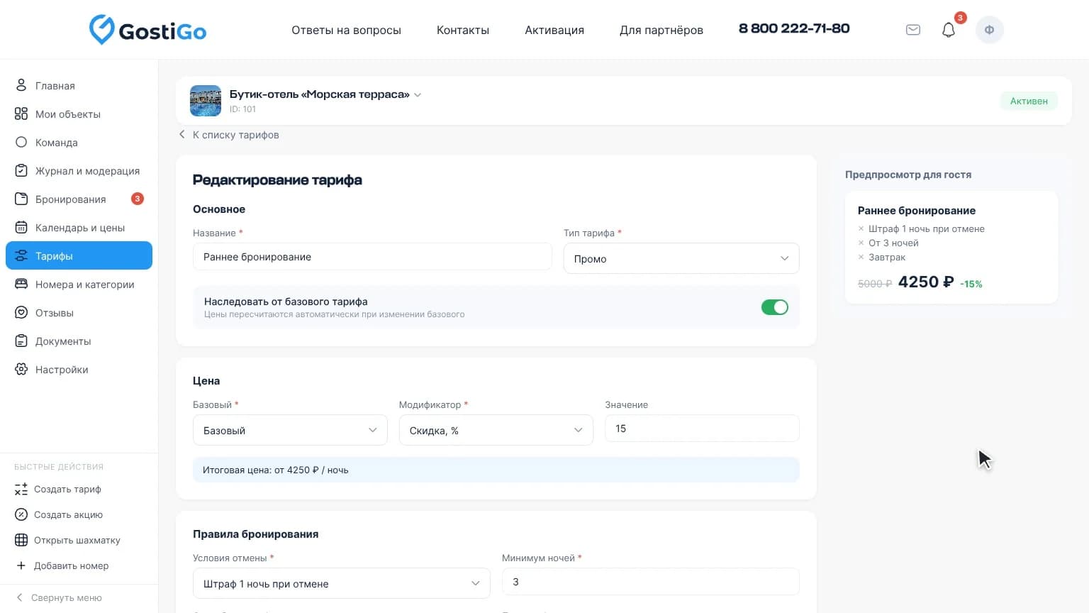Click the Календарь и цены calendar icon
This screenshot has height=613, width=1089.
pyautogui.click(x=21, y=227)
